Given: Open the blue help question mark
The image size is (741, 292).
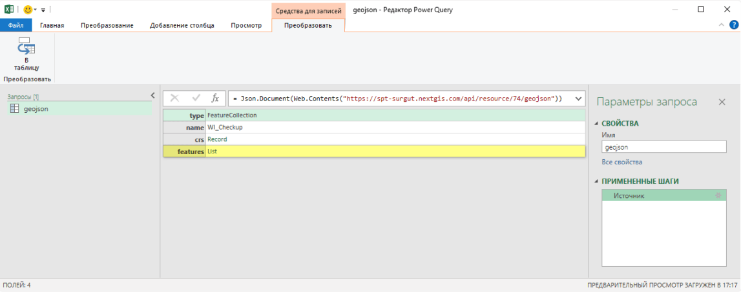Looking at the screenshot, I should [733, 25].
